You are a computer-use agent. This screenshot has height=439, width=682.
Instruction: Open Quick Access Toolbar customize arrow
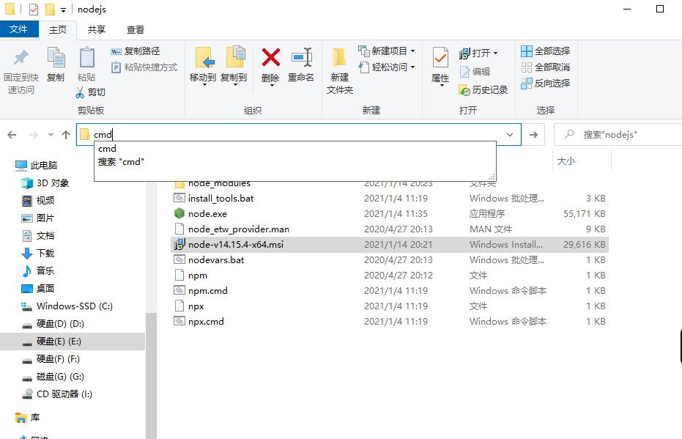64,10
